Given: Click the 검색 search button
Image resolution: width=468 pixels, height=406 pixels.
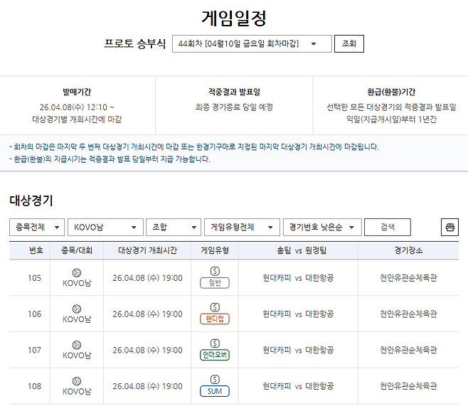Looking at the screenshot, I should 388,228.
